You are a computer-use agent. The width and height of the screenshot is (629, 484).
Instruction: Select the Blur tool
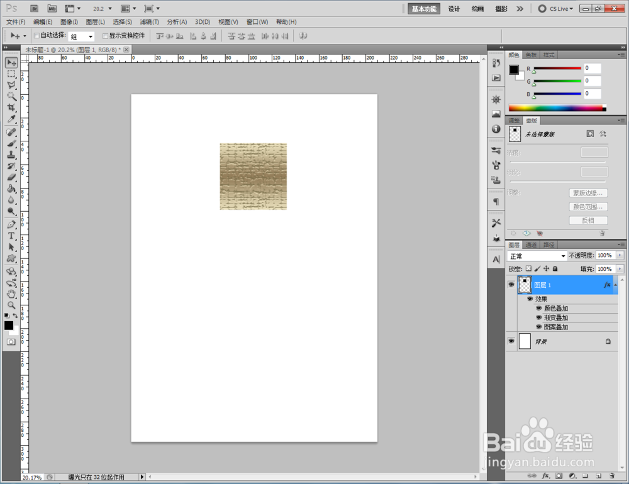(x=11, y=200)
